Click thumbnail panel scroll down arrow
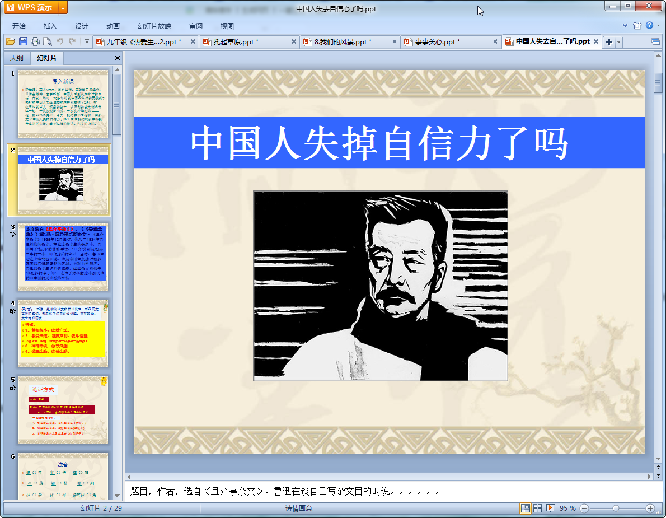The width and height of the screenshot is (666, 518). coord(117,496)
